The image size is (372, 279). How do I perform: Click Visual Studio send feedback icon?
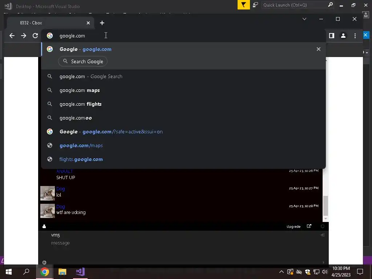255,5
